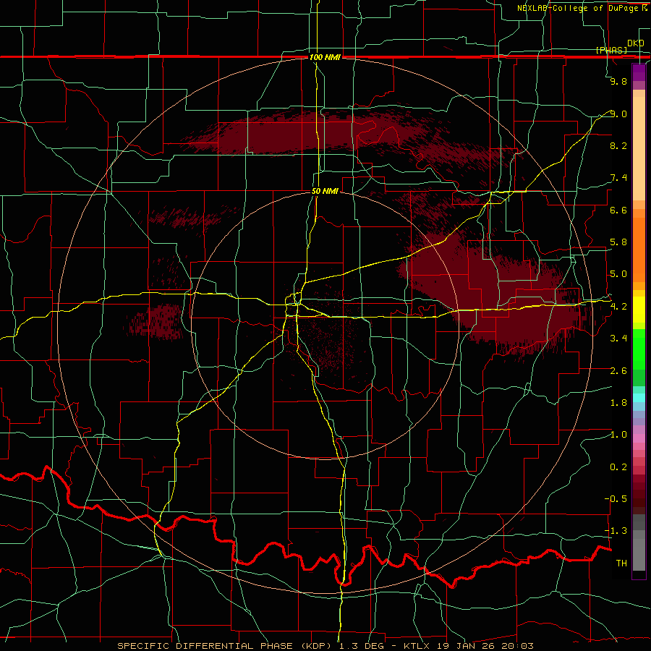Pick the bright yellow band on the color bar

pos(639,310)
